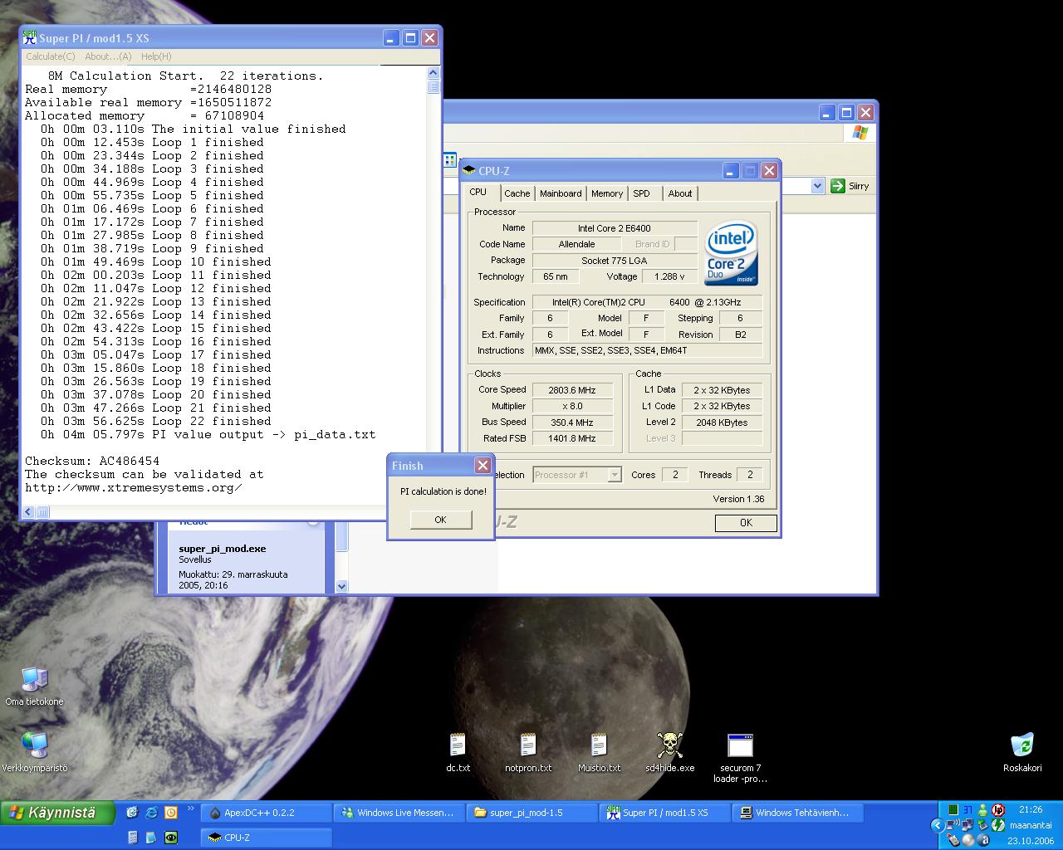This screenshot has width=1063, height=850.
Task: Click Bus Speed value 350.4 MHz
Action: (573, 423)
